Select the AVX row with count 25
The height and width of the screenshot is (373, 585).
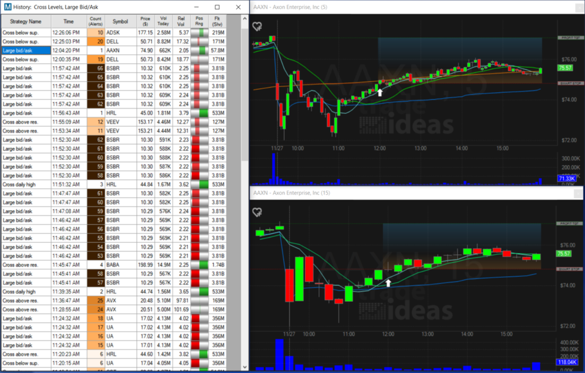coord(114,301)
